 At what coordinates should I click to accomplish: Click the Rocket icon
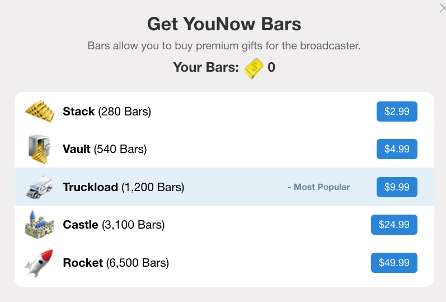pos(39,263)
